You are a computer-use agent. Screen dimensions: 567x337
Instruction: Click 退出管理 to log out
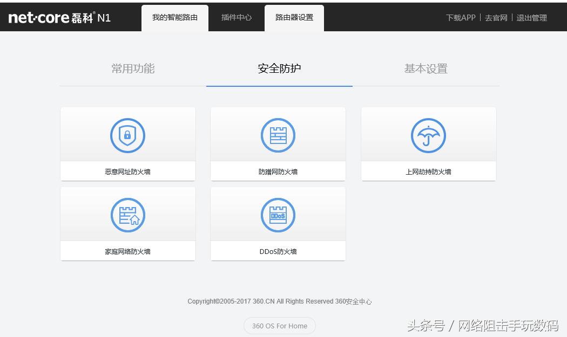[532, 18]
